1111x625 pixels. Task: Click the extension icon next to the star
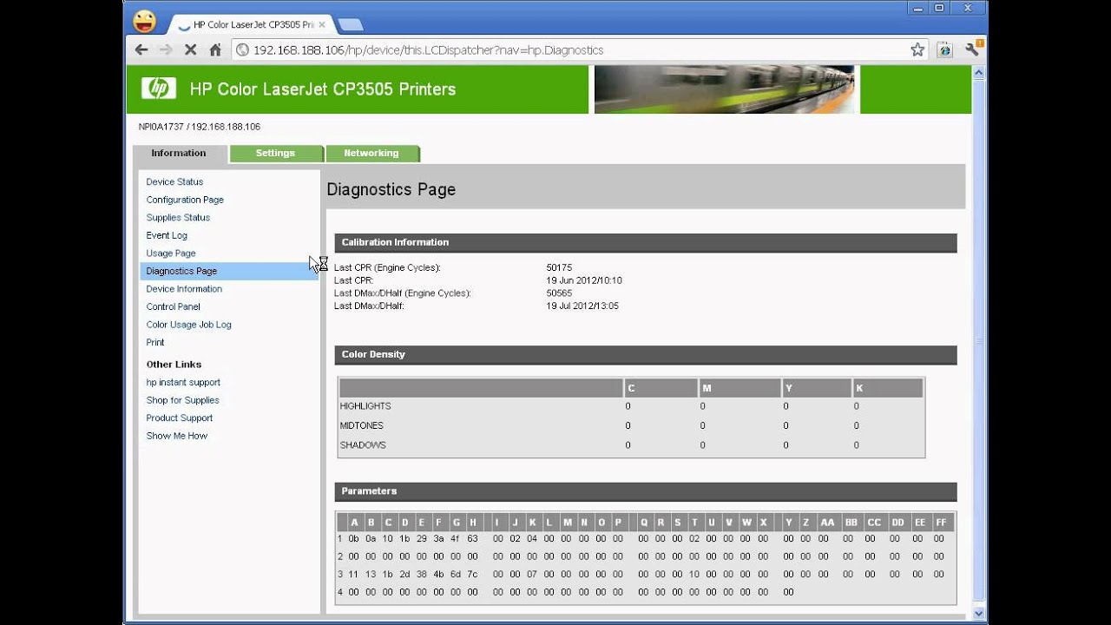[945, 50]
